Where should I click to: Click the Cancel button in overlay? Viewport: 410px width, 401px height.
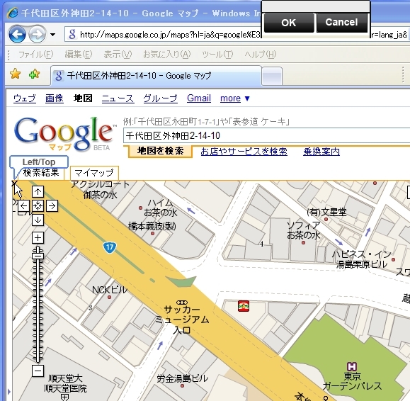click(x=342, y=23)
